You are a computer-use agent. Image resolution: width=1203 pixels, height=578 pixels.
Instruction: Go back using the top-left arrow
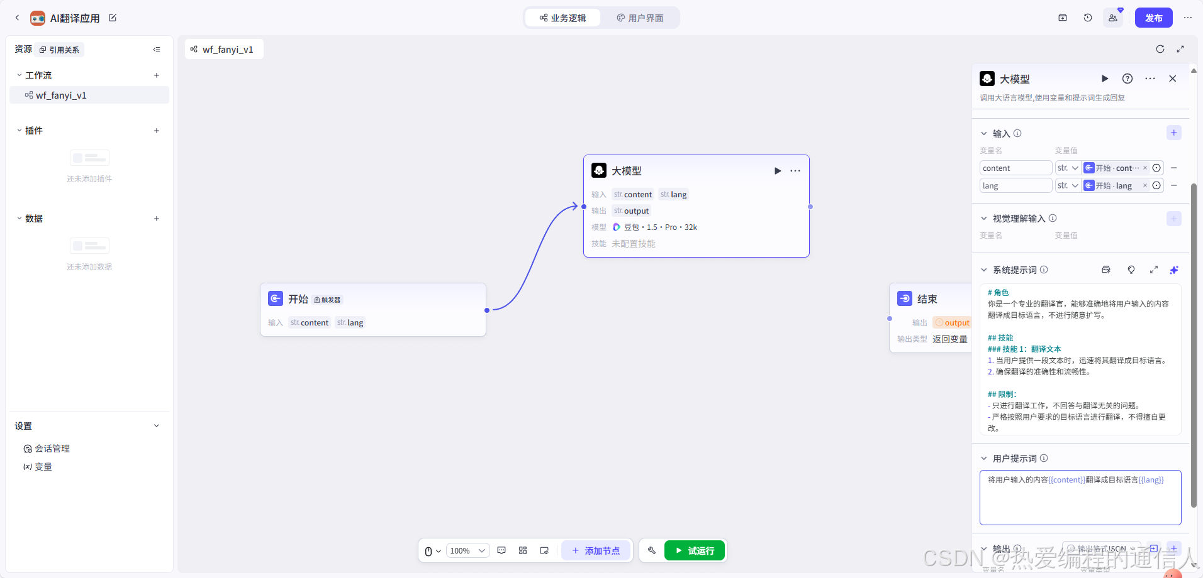[x=17, y=18]
